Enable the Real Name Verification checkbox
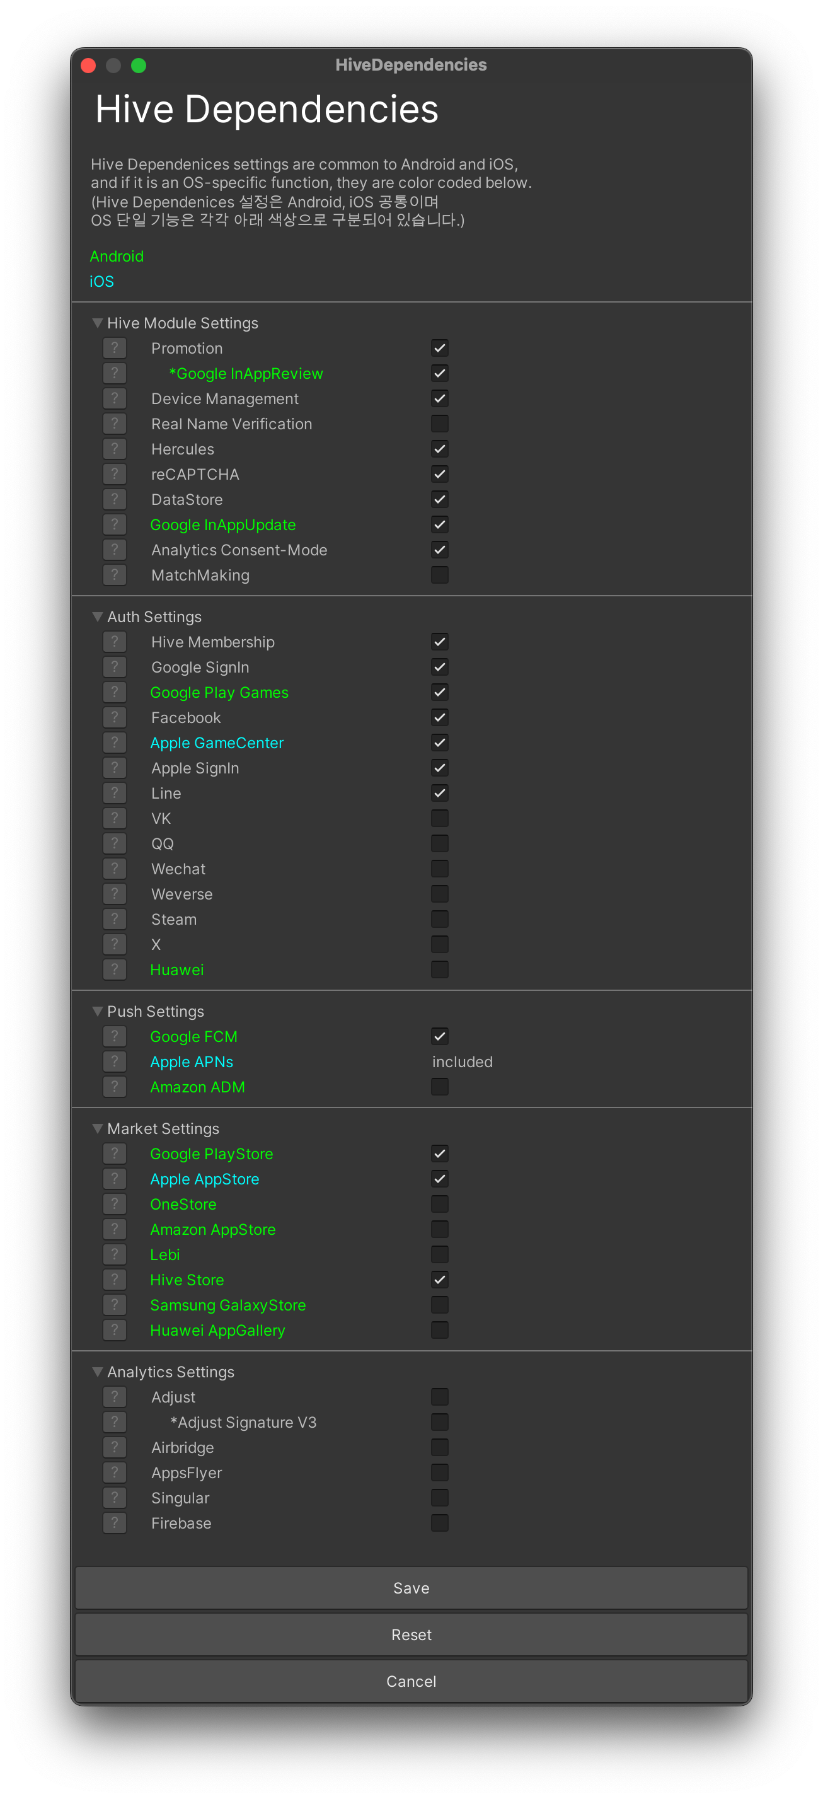Image resolution: width=823 pixels, height=1799 pixels. 440,424
